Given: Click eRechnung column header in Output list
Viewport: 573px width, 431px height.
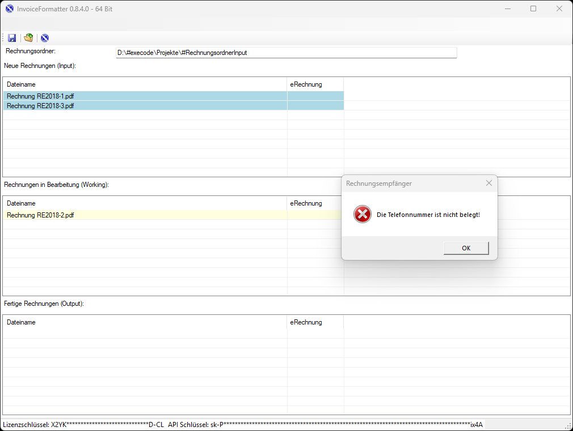Looking at the screenshot, I should (x=306, y=322).
